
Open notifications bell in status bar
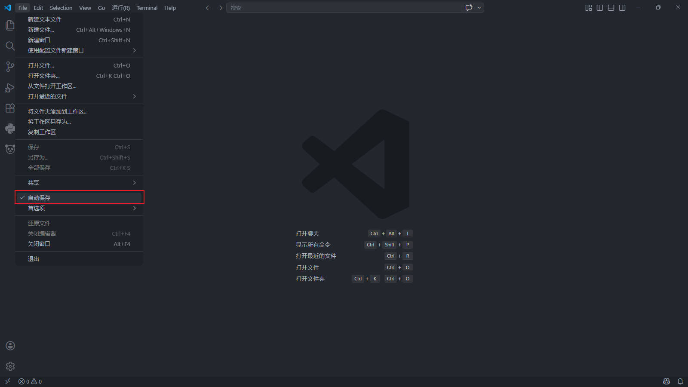pos(680,381)
